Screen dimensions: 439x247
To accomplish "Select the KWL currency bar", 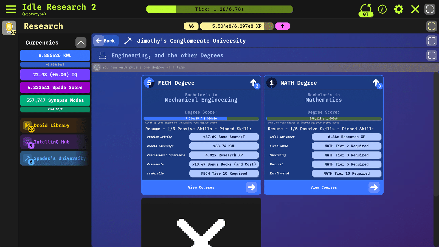I will pyautogui.click(x=55, y=55).
